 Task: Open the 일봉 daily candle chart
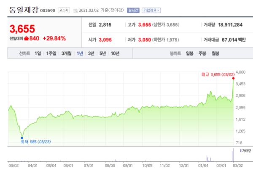(190, 53)
